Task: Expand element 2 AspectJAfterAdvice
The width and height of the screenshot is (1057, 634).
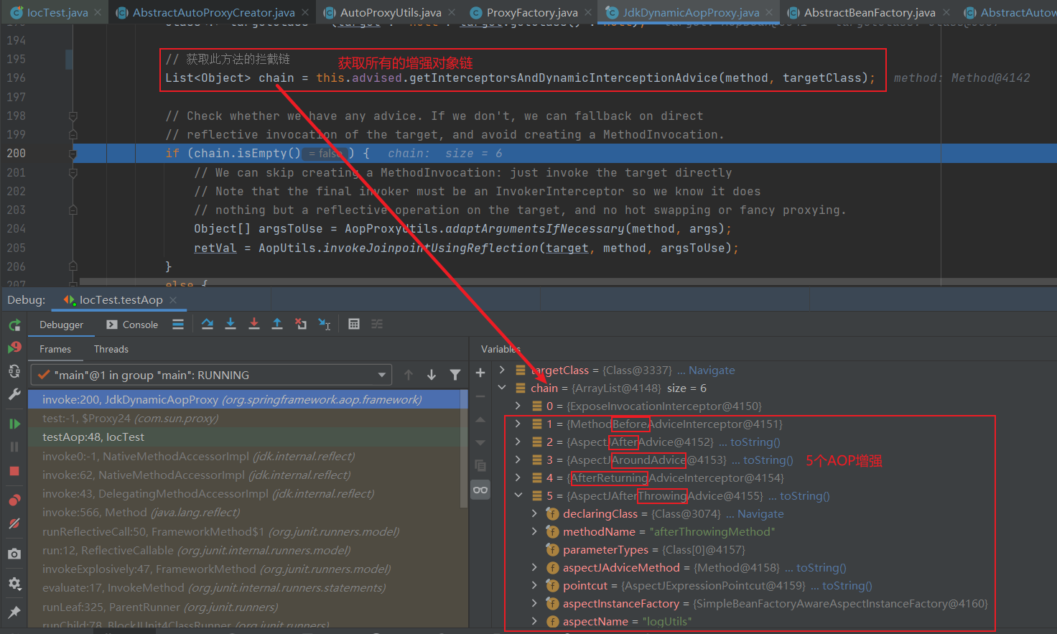Action: pos(518,442)
